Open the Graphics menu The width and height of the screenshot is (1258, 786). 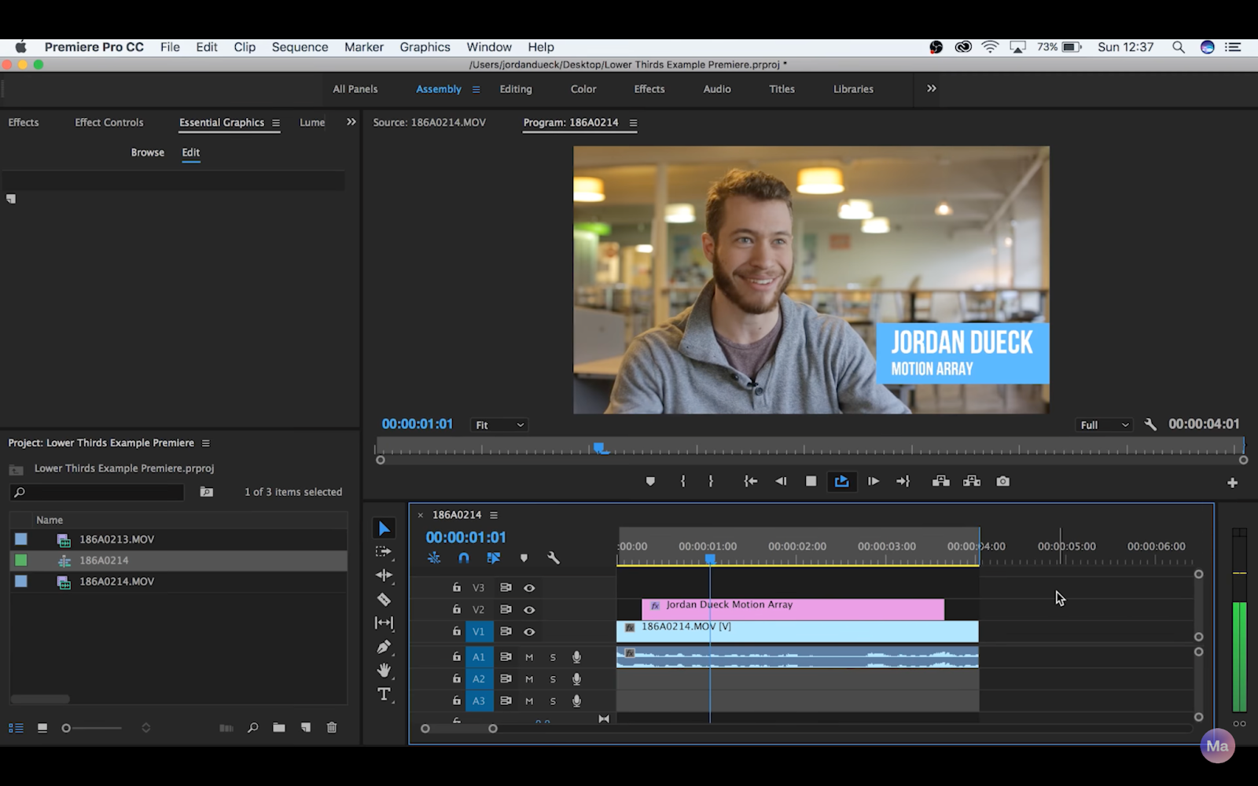tap(425, 47)
